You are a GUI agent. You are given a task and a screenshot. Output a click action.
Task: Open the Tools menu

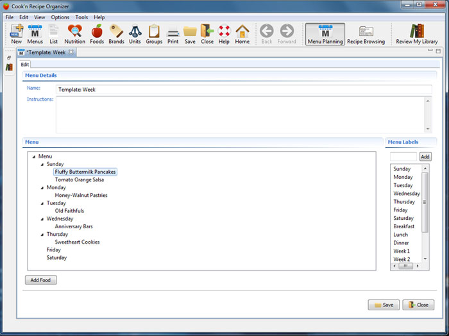point(81,17)
